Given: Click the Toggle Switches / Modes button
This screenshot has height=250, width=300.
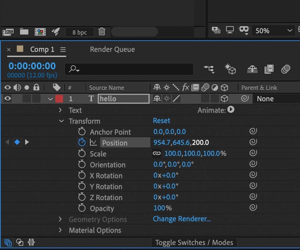Looking at the screenshot, I should tap(194, 243).
